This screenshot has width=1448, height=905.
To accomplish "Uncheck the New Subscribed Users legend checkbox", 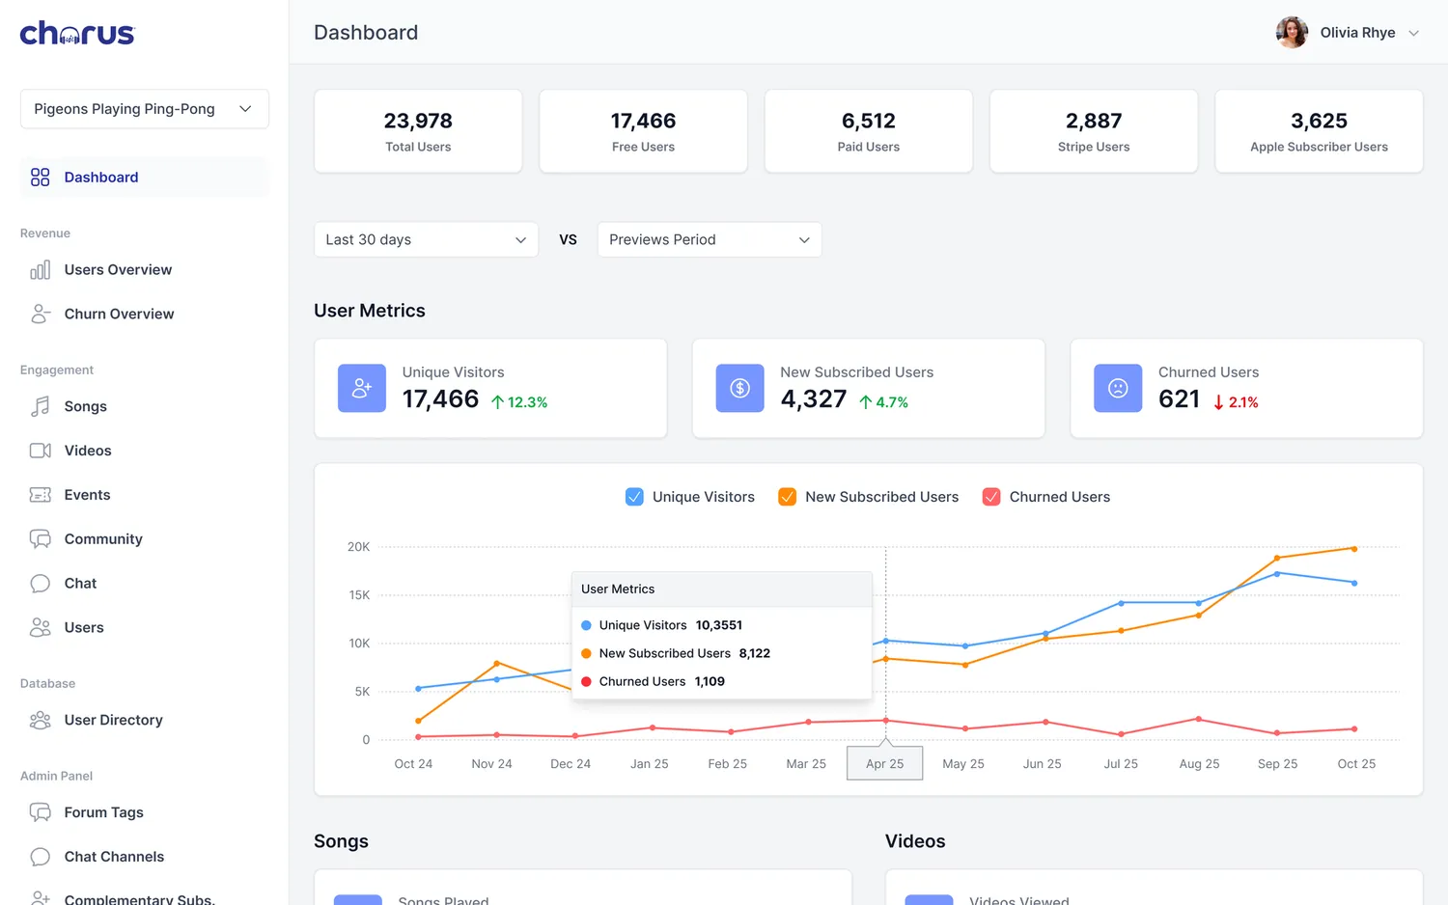I will [x=788, y=497].
